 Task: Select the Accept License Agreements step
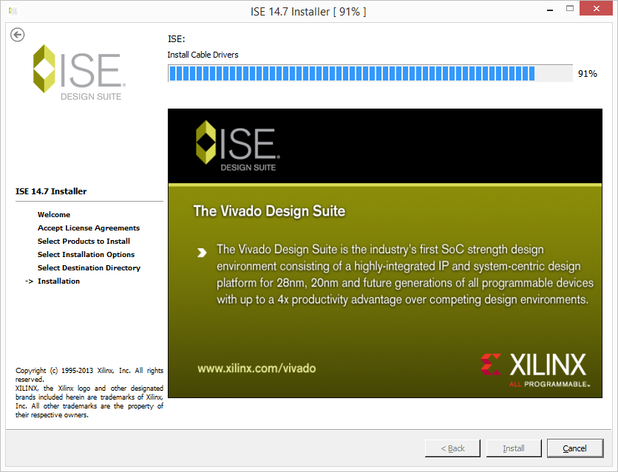[x=89, y=228]
